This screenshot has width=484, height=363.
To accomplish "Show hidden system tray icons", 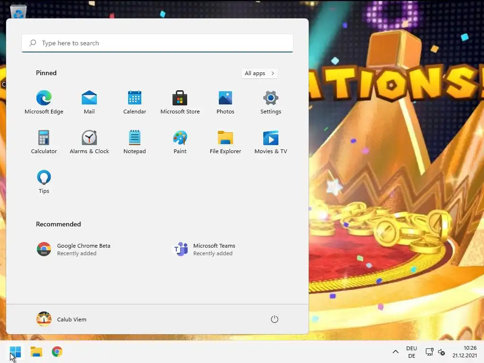I will click(396, 352).
